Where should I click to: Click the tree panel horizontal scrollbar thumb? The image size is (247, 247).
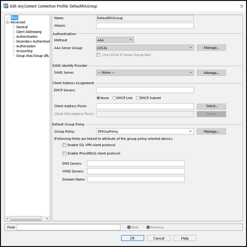click(x=26, y=218)
